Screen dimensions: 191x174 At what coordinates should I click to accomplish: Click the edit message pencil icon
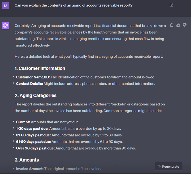pos(172,5)
